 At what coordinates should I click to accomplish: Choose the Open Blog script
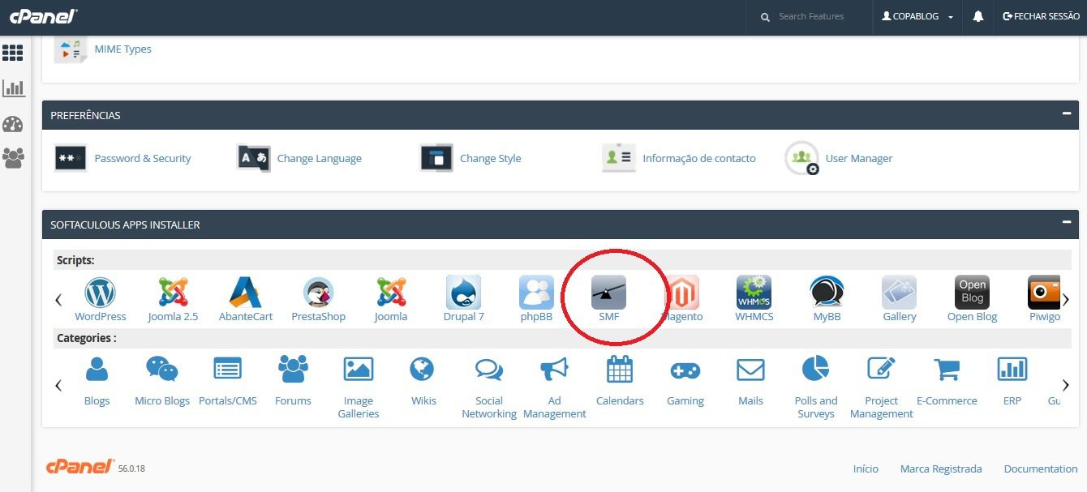(972, 298)
